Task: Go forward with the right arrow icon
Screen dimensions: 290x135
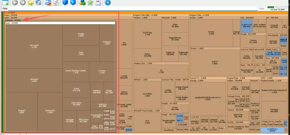Action: 23,2
